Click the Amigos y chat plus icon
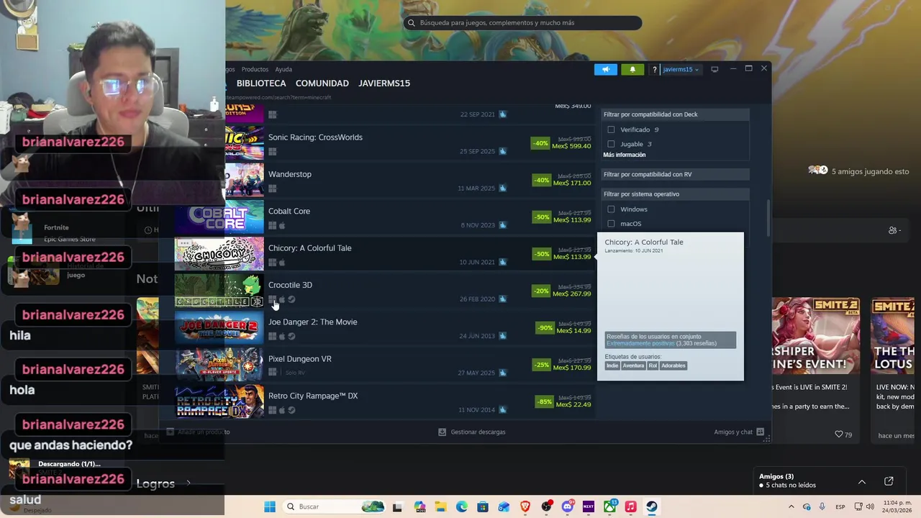This screenshot has height=518, width=921. click(760, 432)
